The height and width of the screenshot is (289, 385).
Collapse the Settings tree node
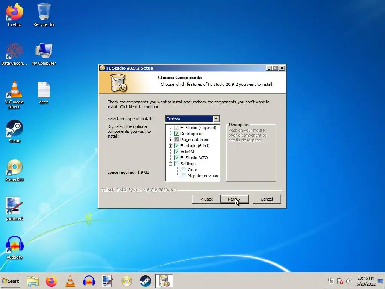pos(170,164)
